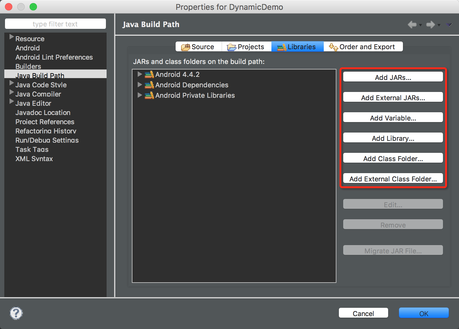Click the help question mark icon
The width and height of the screenshot is (459, 329).
coord(16,313)
